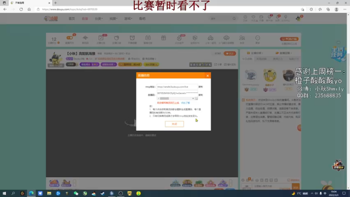Viewport: 350px width, 197px height.
Task: Open 主播投稿 in right panel
Action: (x=255, y=53)
